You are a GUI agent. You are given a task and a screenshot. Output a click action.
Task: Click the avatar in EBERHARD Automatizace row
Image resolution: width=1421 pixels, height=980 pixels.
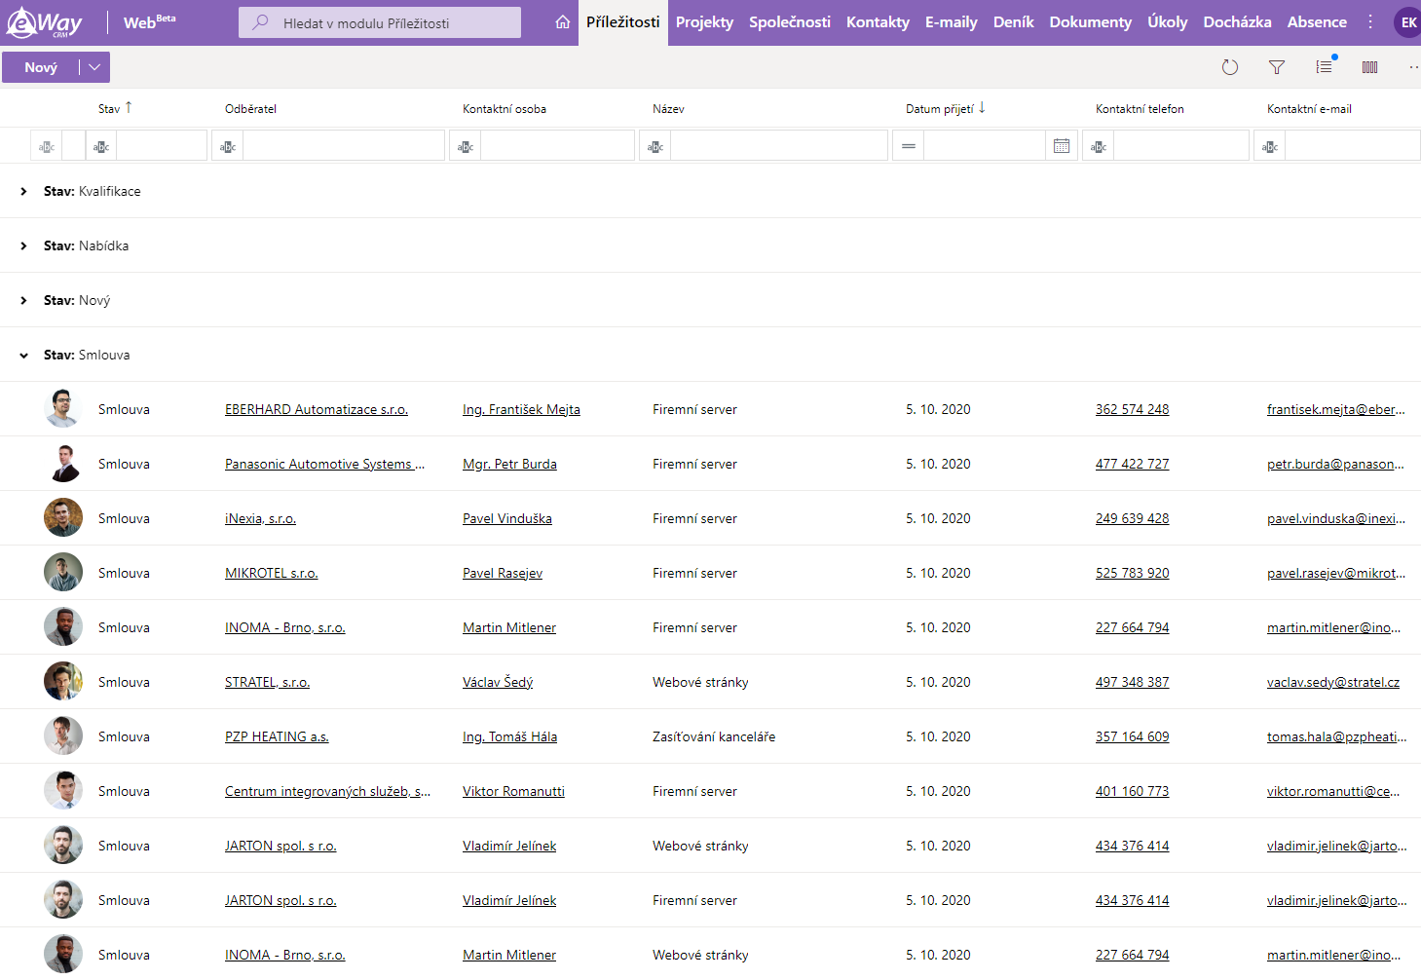[x=63, y=409]
